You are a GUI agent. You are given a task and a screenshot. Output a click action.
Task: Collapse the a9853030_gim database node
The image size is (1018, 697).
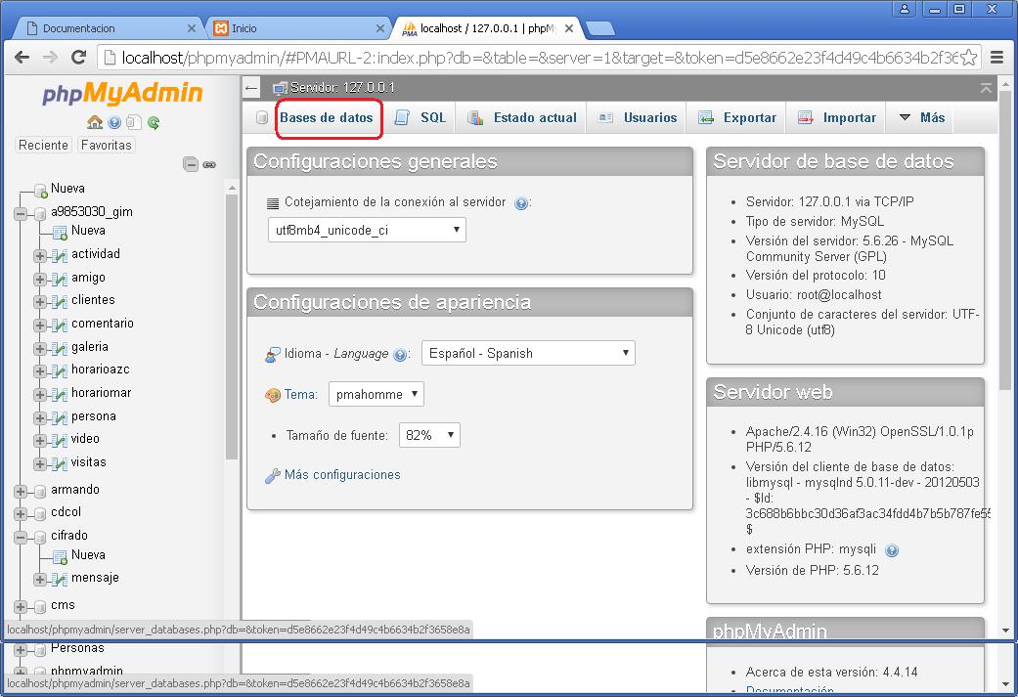(21, 213)
